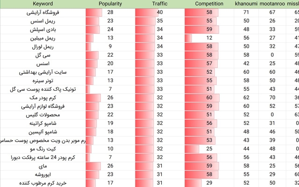Click the Competition cell showing 60
Image resolution: width=299 pixels, height=187 pixels.
pos(209,98)
